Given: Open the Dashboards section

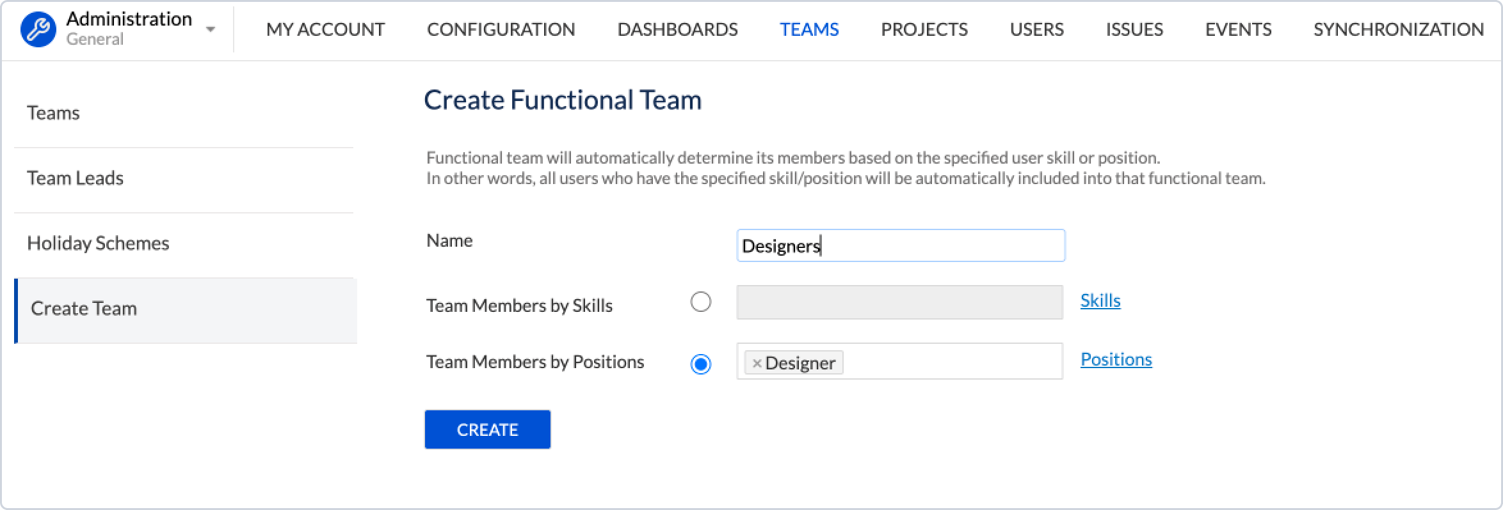Looking at the screenshot, I should coord(677,29).
